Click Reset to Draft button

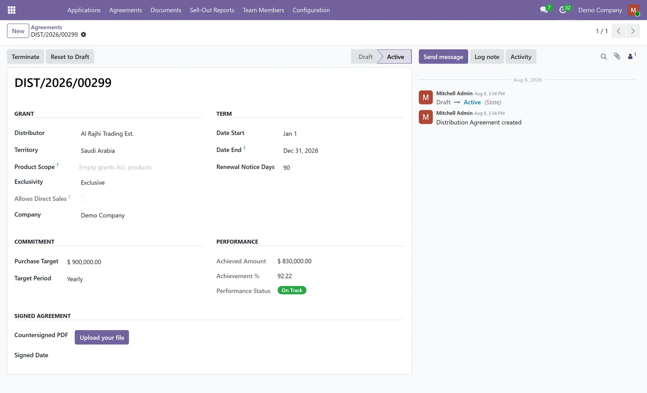click(x=70, y=56)
